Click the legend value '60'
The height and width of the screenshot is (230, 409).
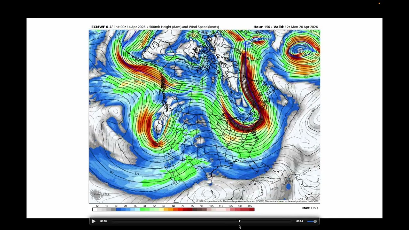164,206
